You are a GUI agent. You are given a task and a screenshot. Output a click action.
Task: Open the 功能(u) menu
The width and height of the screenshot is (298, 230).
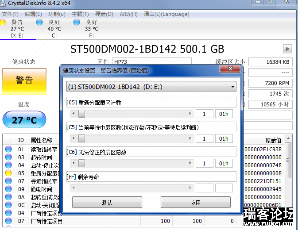57,14
